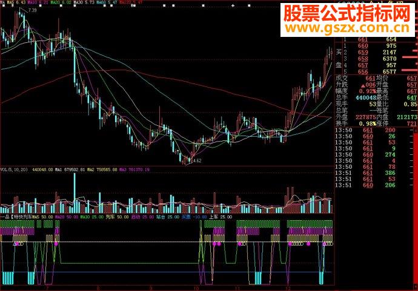Viewport: 418px width, 291px height.
Task: Click the MA60 5.47 moving average label
Action: tap(107, 2)
